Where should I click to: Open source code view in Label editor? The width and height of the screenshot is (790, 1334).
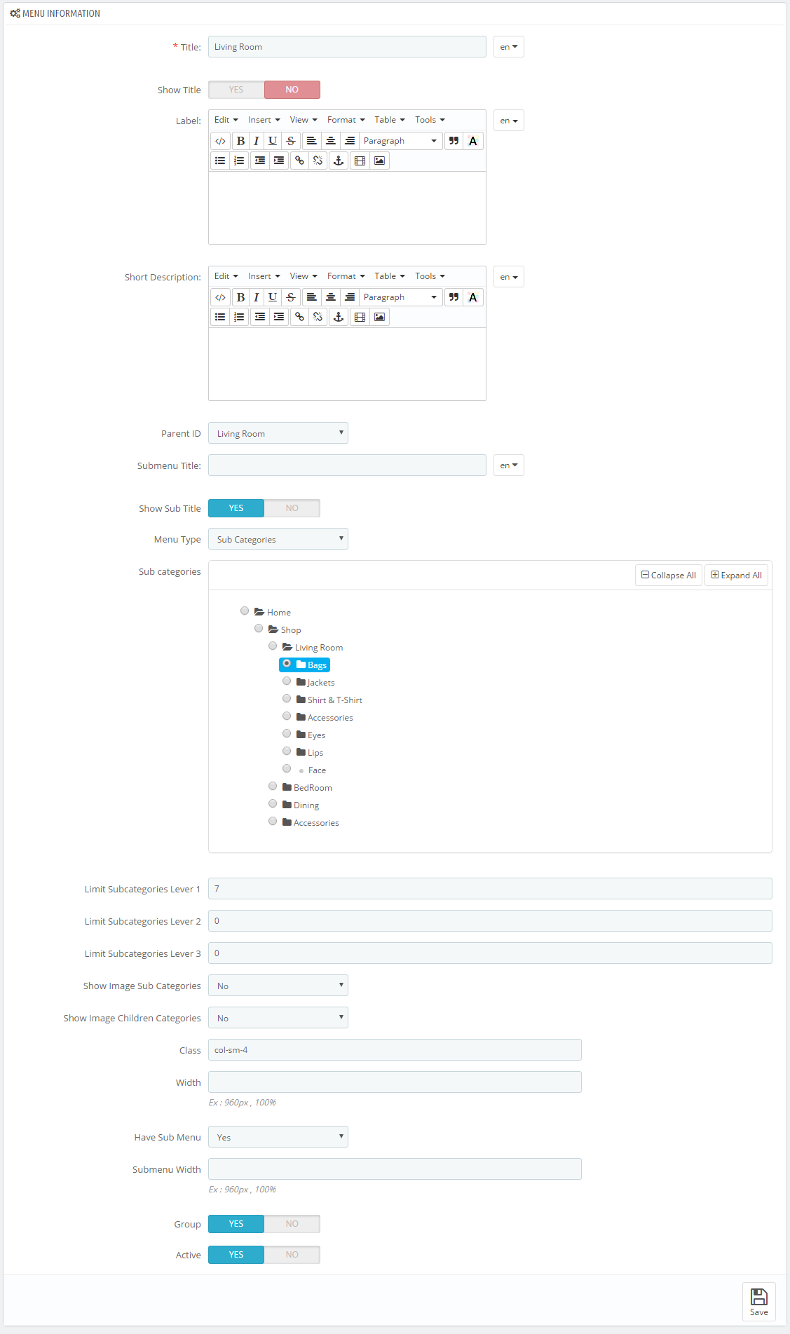tap(220, 141)
